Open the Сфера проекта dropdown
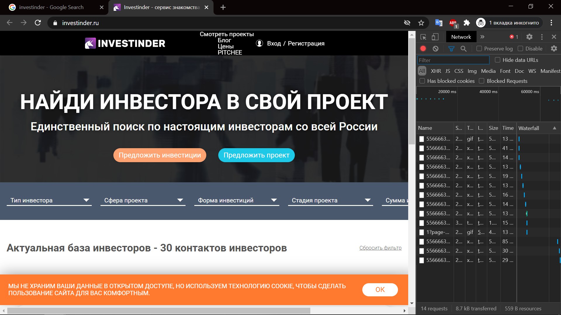The image size is (561, 315). (x=143, y=200)
